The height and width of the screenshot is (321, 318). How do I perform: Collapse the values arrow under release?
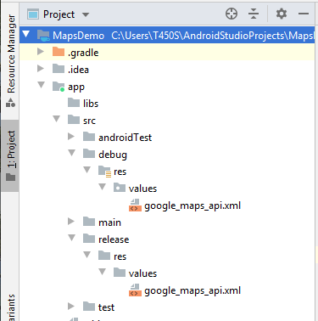pos(103,272)
